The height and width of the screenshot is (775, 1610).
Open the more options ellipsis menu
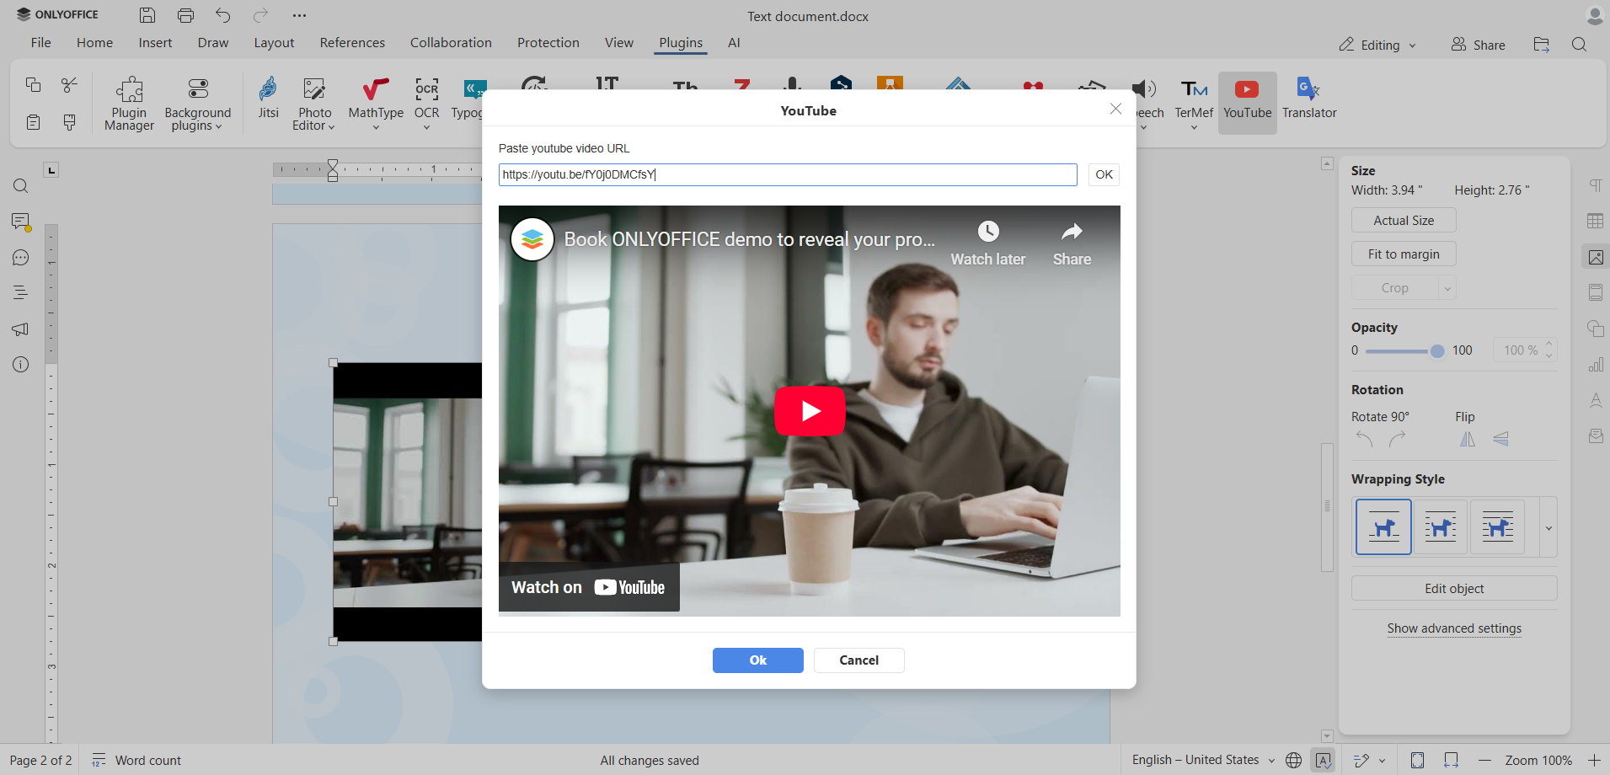coord(299,15)
